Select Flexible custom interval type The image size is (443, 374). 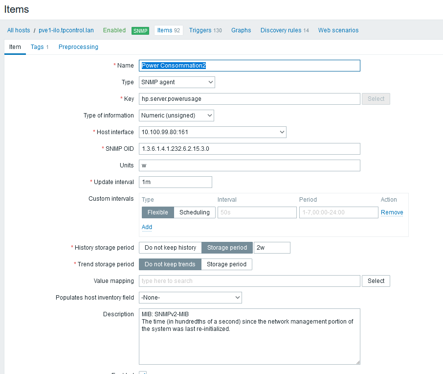point(157,212)
